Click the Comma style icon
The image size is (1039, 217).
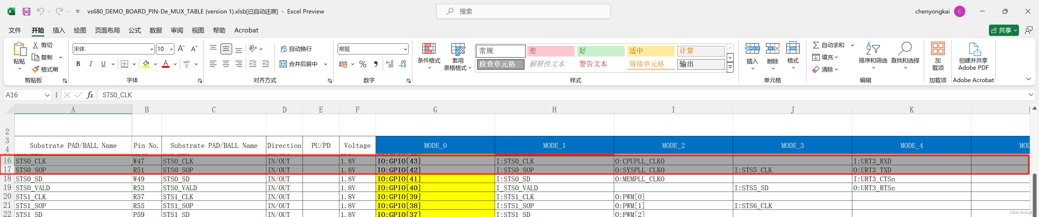[x=375, y=64]
